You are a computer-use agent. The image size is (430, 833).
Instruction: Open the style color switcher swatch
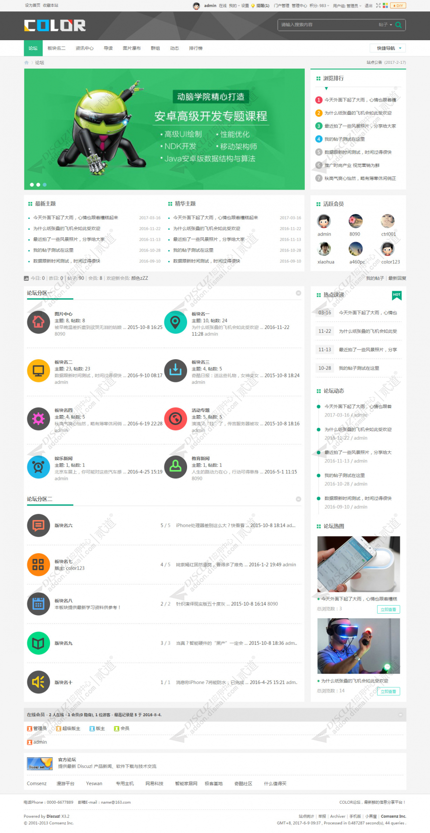click(x=385, y=6)
